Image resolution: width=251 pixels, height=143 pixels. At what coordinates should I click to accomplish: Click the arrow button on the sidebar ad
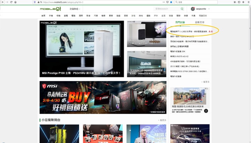pyautogui.click(x=206, y=111)
